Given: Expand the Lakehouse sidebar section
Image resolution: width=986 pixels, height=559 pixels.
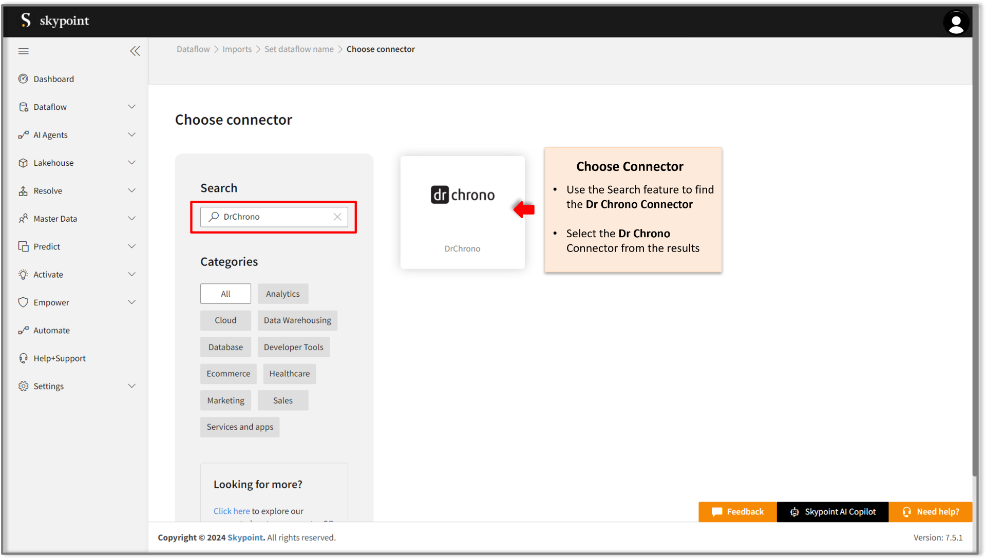Looking at the screenshot, I should (x=131, y=163).
